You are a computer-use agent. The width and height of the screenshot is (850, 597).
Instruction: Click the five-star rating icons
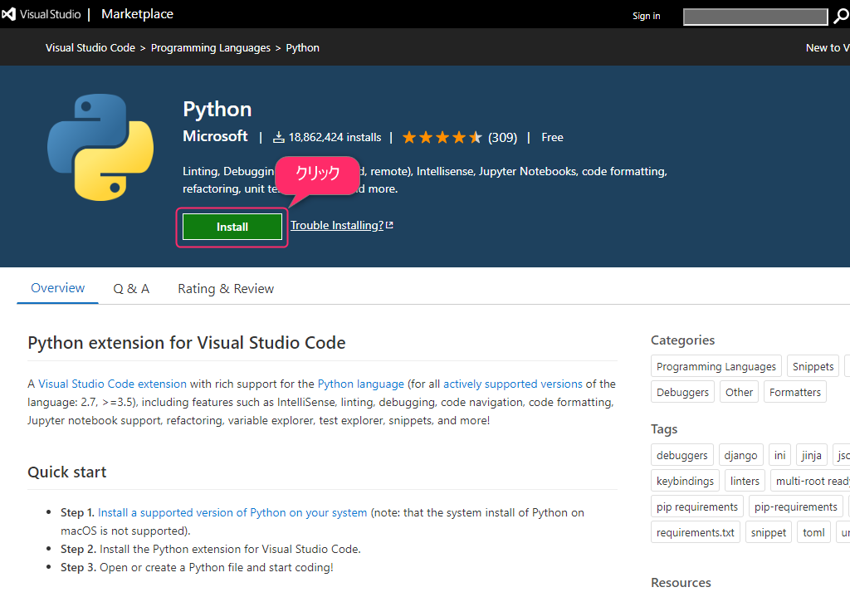(x=442, y=137)
